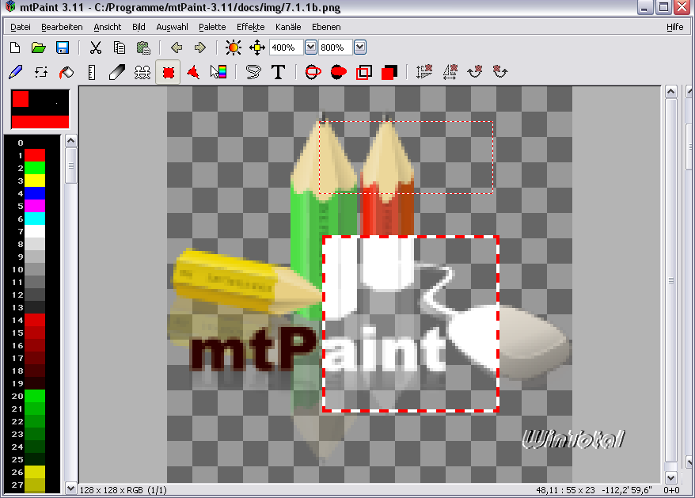Open the Bearbeiten menu

click(x=62, y=27)
